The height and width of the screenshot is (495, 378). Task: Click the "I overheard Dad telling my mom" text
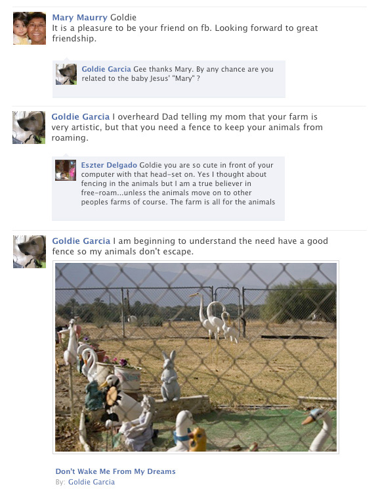[x=187, y=128]
